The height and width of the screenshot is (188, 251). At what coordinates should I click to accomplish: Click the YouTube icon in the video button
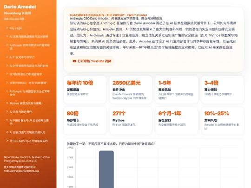74,61
